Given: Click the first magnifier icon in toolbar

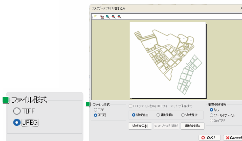Looking at the screenshot, I should [108, 17].
